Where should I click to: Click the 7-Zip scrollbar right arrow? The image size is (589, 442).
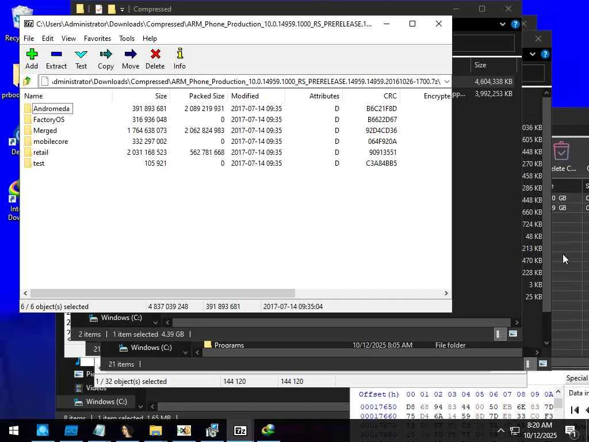coord(446,293)
